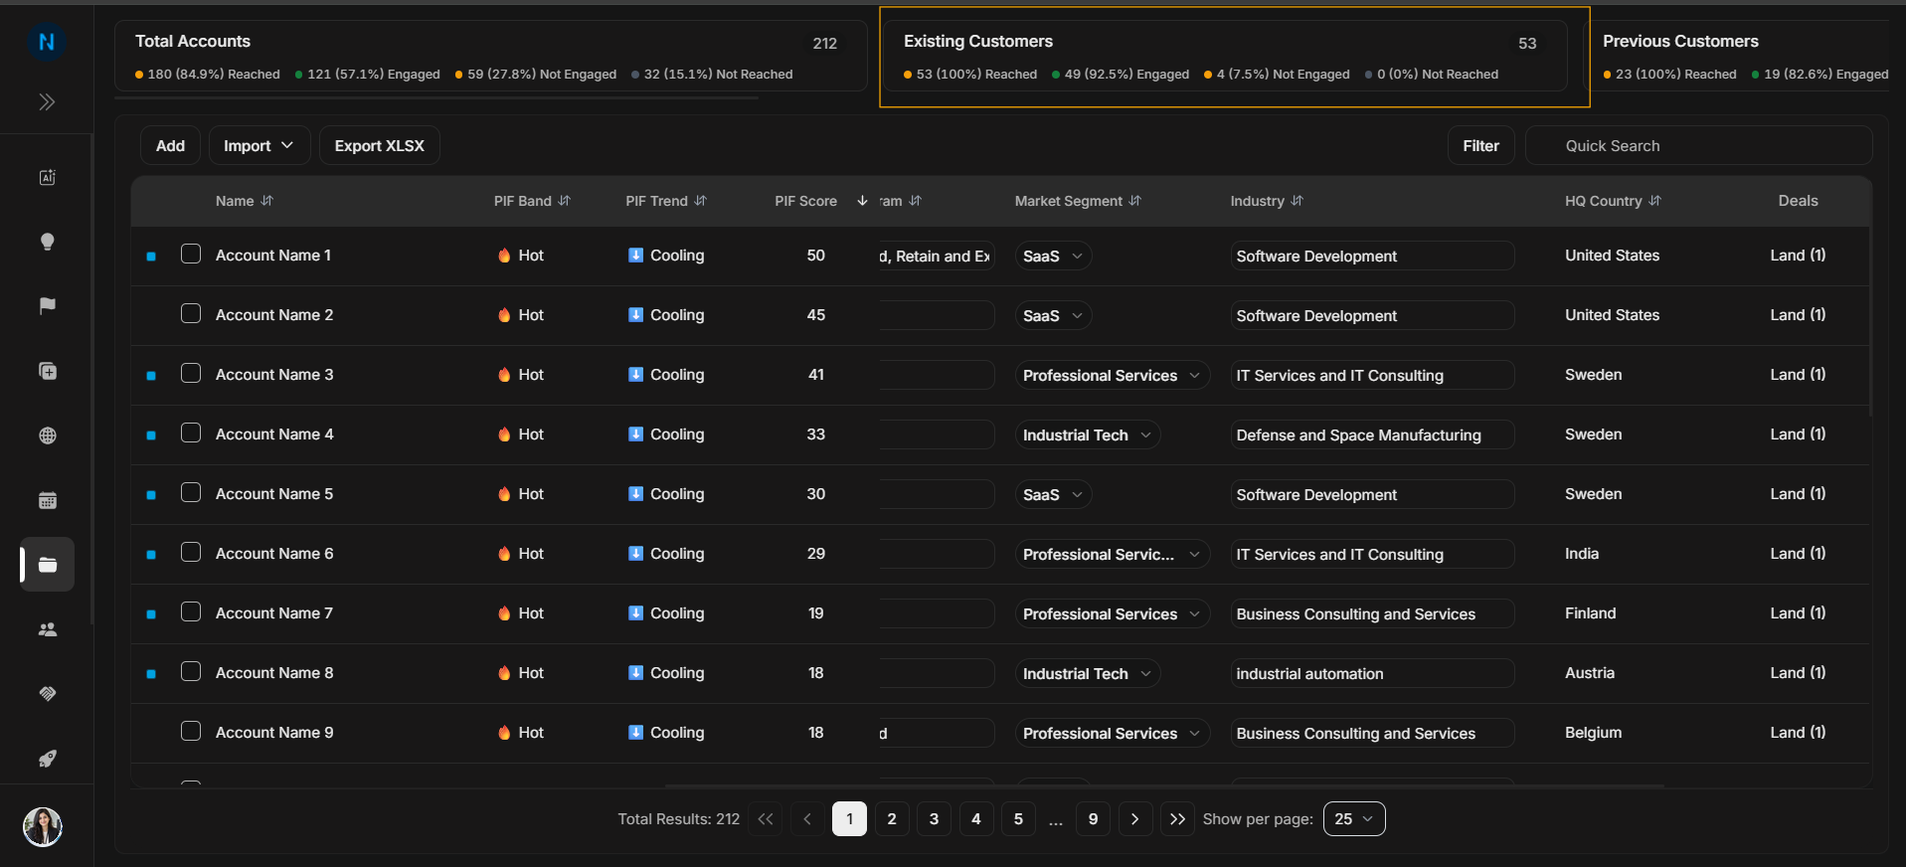1906x867 pixels.
Task: Open the people contacts sidebar icon
Action: (x=47, y=629)
